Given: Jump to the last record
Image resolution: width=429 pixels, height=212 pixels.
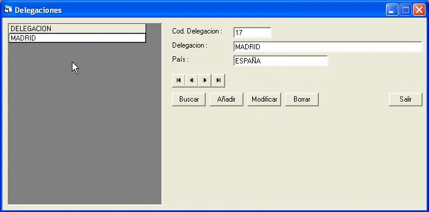Looking at the screenshot, I should [x=218, y=80].
